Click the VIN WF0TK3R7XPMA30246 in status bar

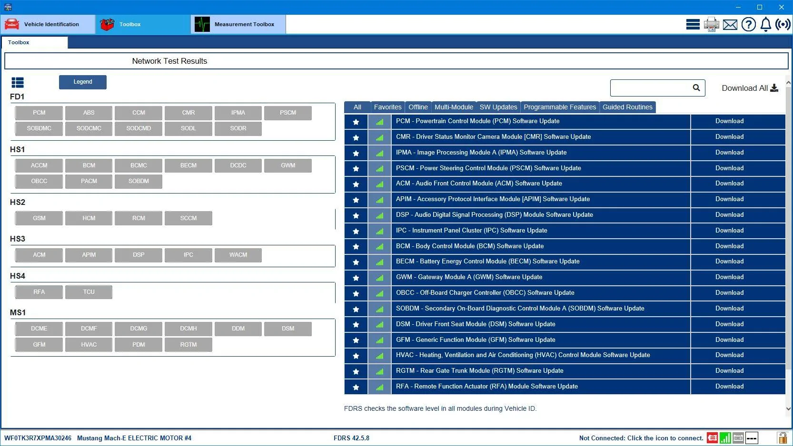[38, 438]
